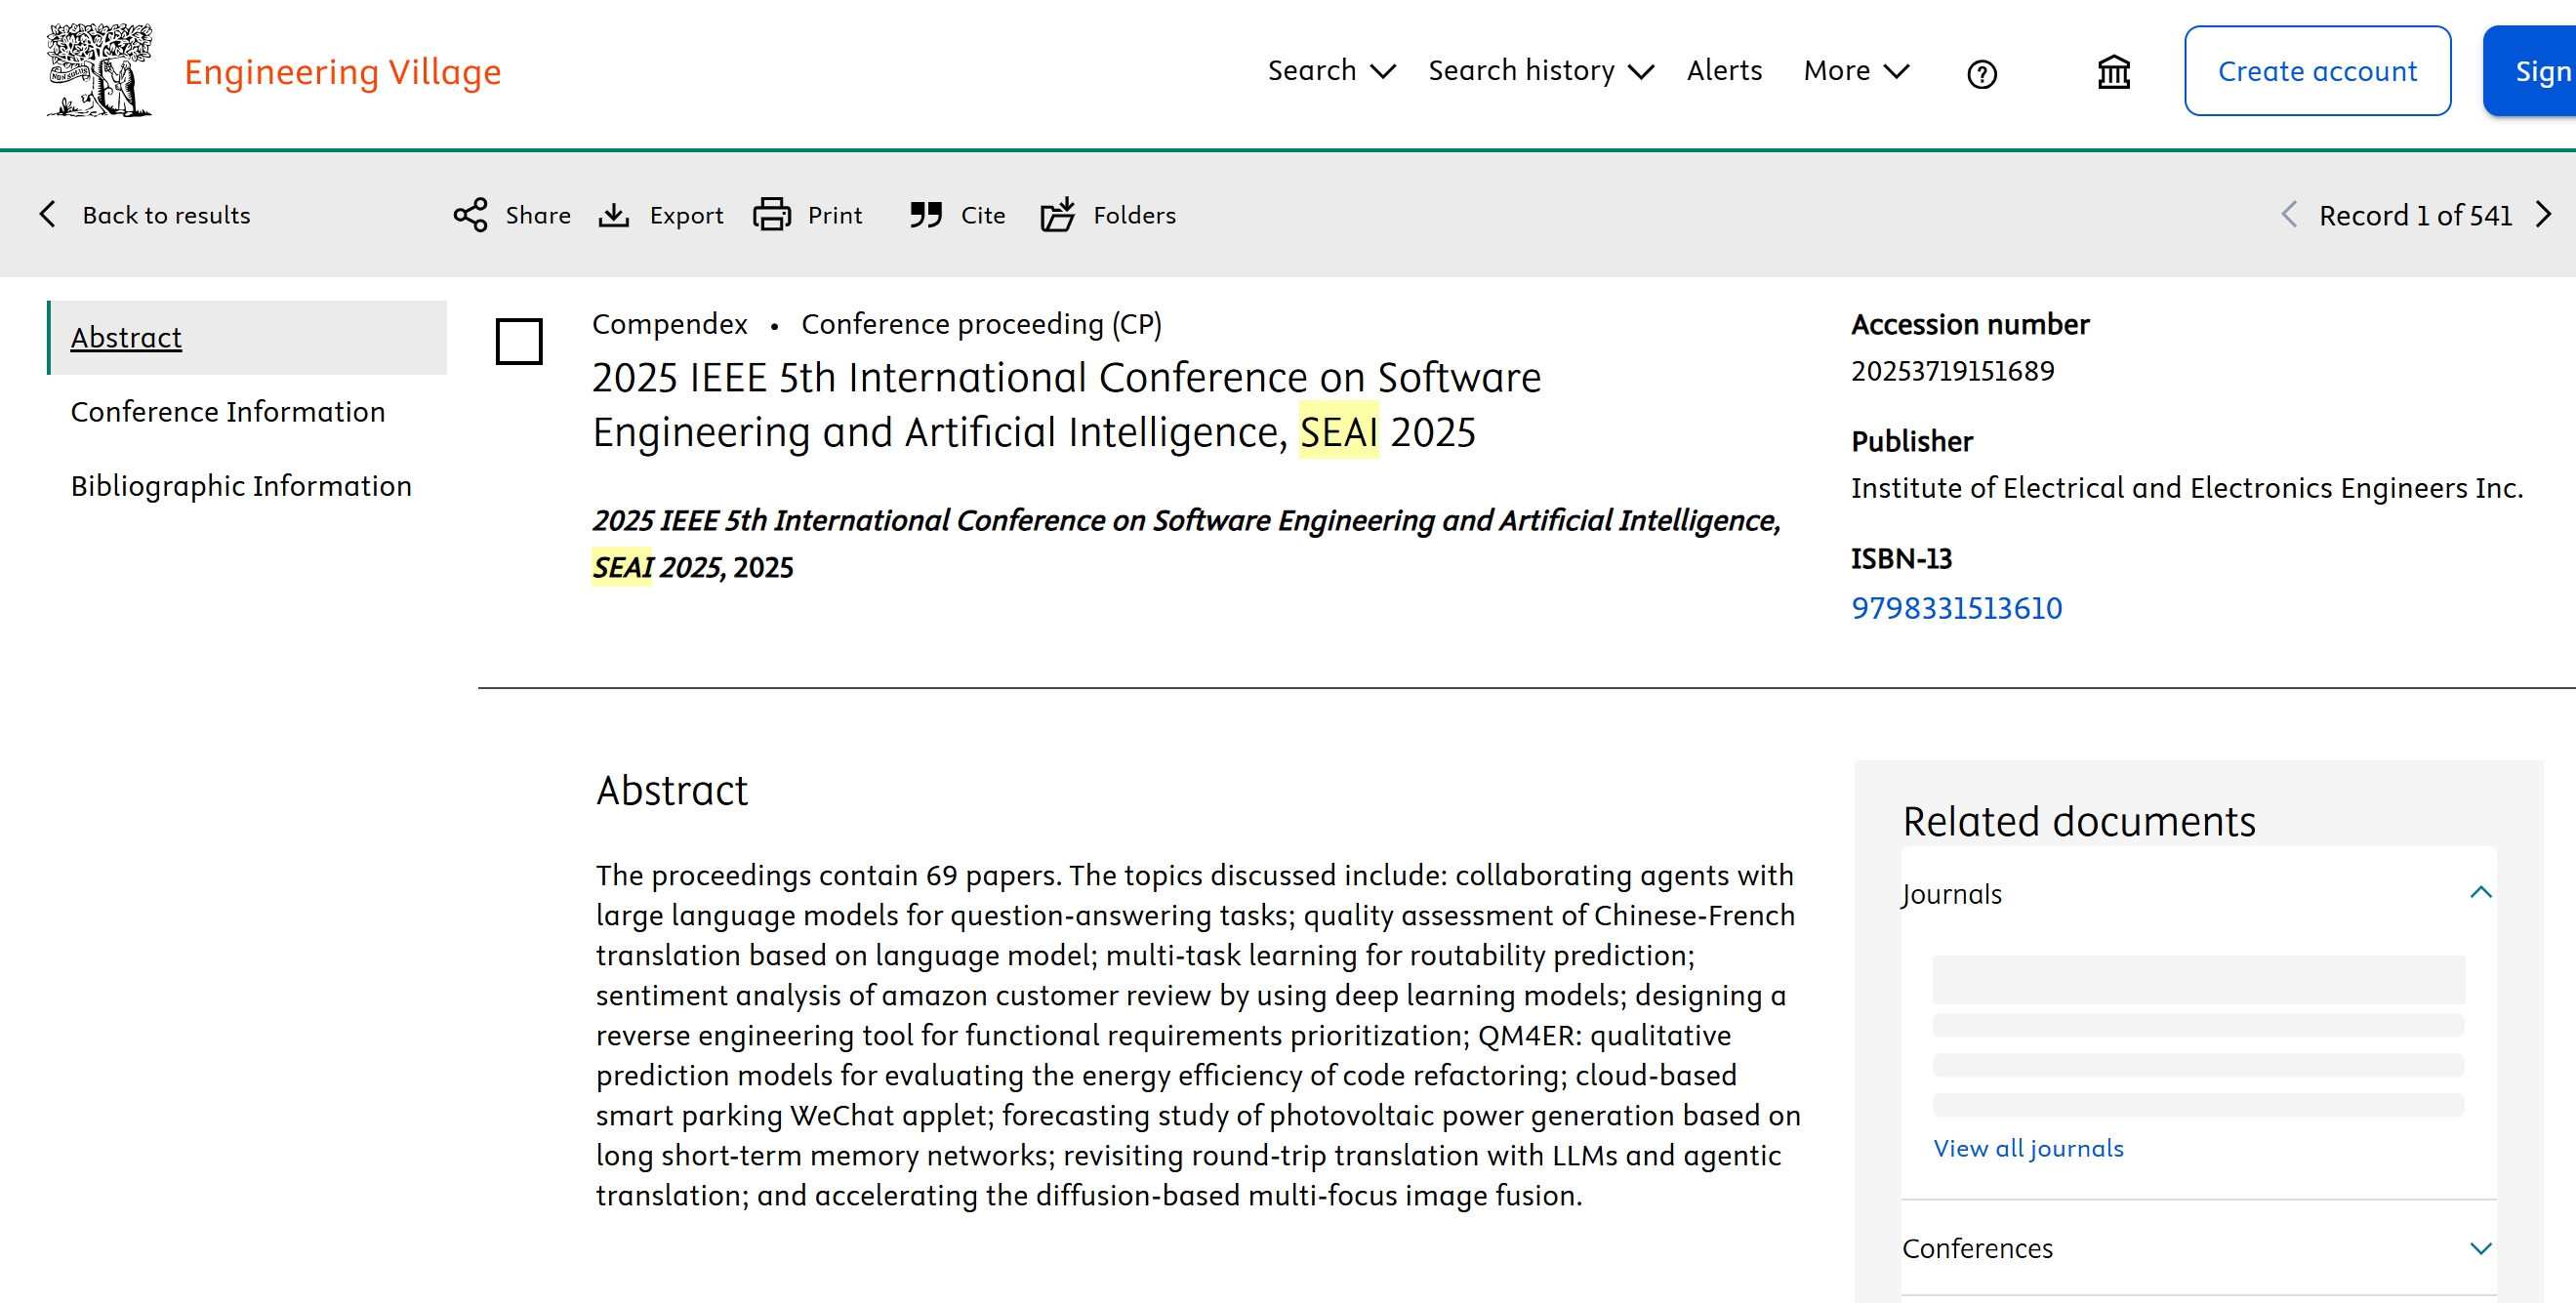The height and width of the screenshot is (1303, 2576).
Task: Open the Search history dropdown
Action: click(x=1540, y=71)
